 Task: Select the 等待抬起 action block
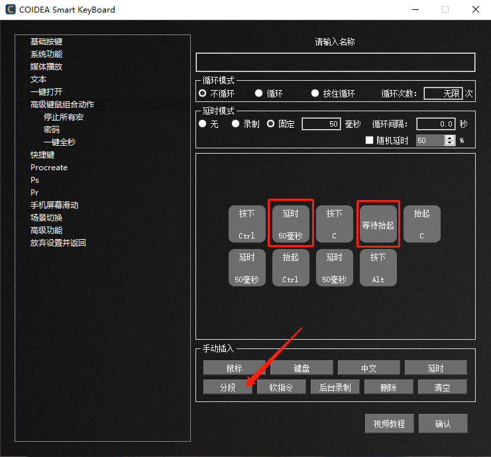point(378,224)
